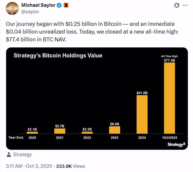The image size is (193, 172).
Task: Click the chart title Strategy's Bitcoin Holdings Value
Action: 58,55
